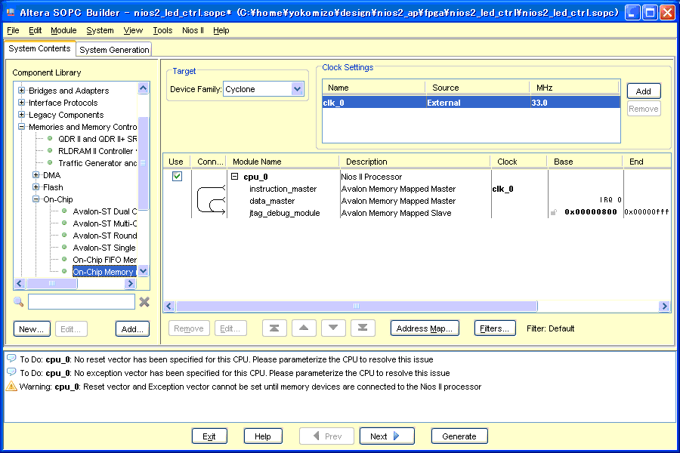The height and width of the screenshot is (453, 680).
Task: Click the To Do icon for reset vector message
Action: pos(11,359)
